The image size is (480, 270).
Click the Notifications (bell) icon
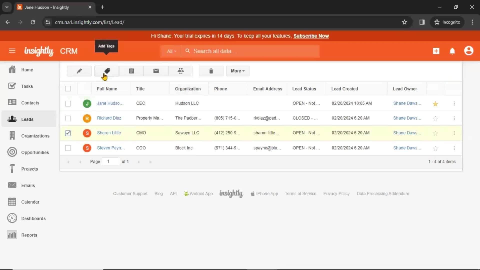(x=452, y=51)
